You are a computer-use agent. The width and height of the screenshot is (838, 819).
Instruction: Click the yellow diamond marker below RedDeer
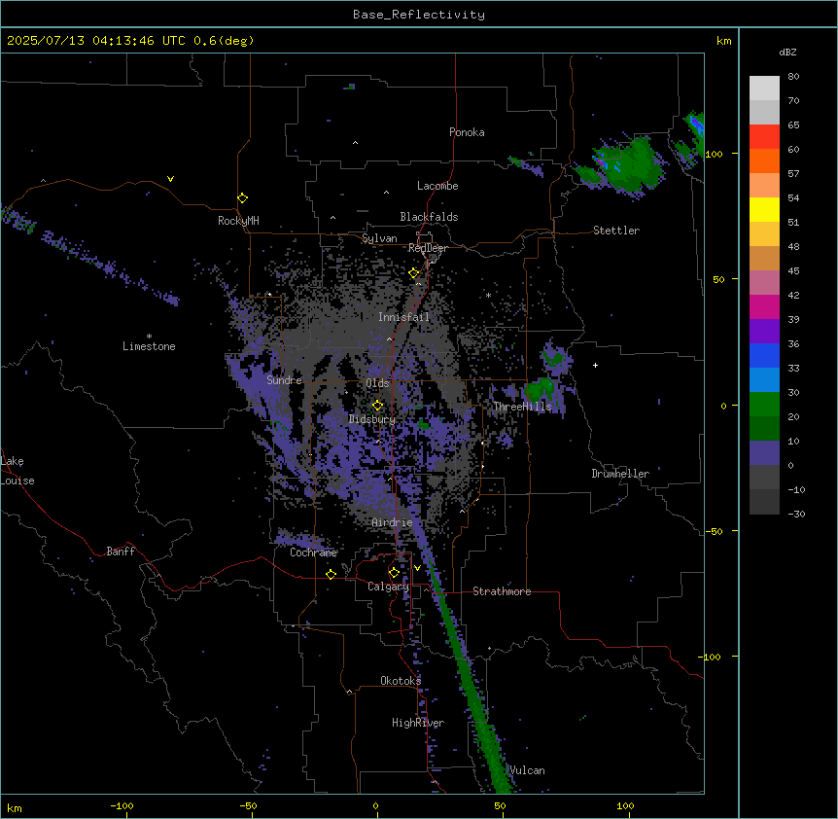(x=414, y=273)
